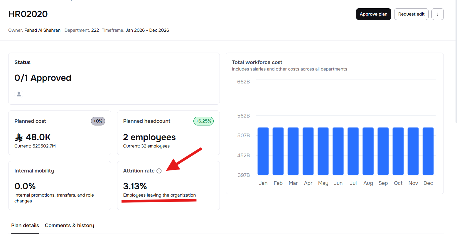This screenshot has height=238, width=457.
Task: Select the Plan details tab
Action: [x=25, y=225]
